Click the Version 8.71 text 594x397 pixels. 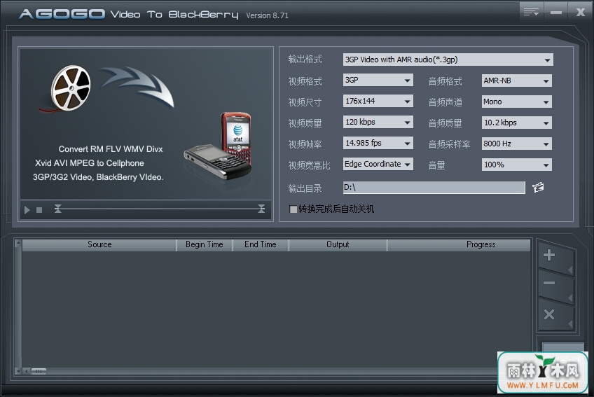point(268,15)
